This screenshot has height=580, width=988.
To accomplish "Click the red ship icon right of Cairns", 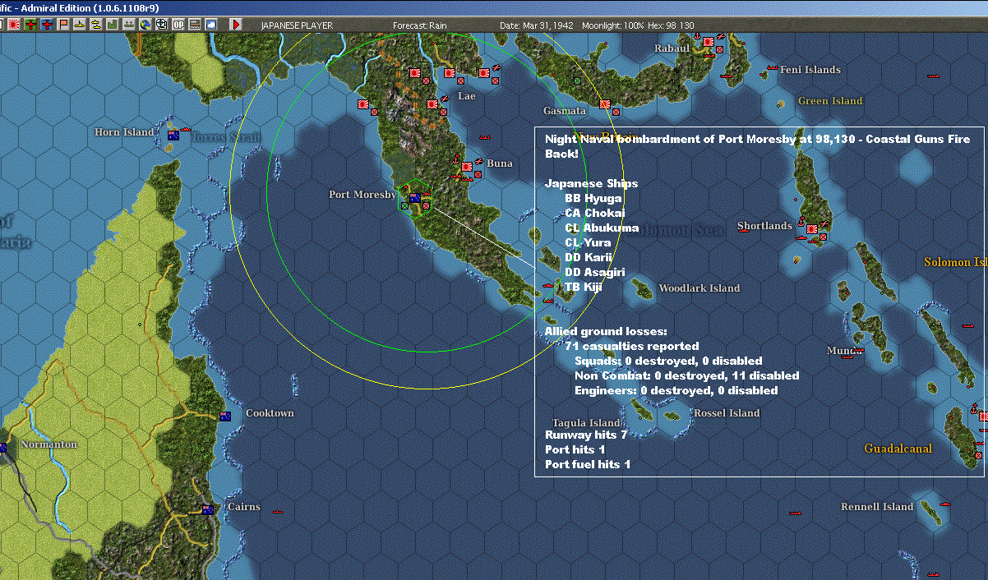I will pyautogui.click(x=278, y=511).
